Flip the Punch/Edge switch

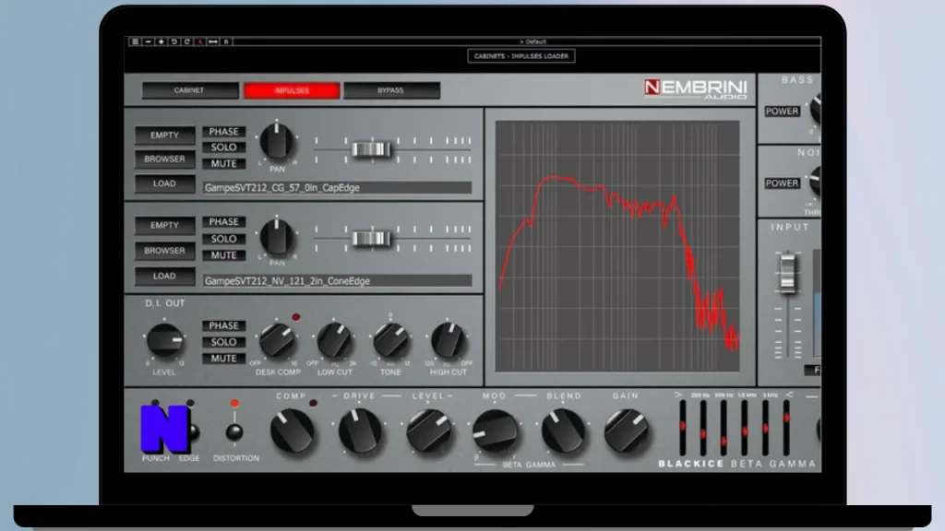(x=193, y=431)
